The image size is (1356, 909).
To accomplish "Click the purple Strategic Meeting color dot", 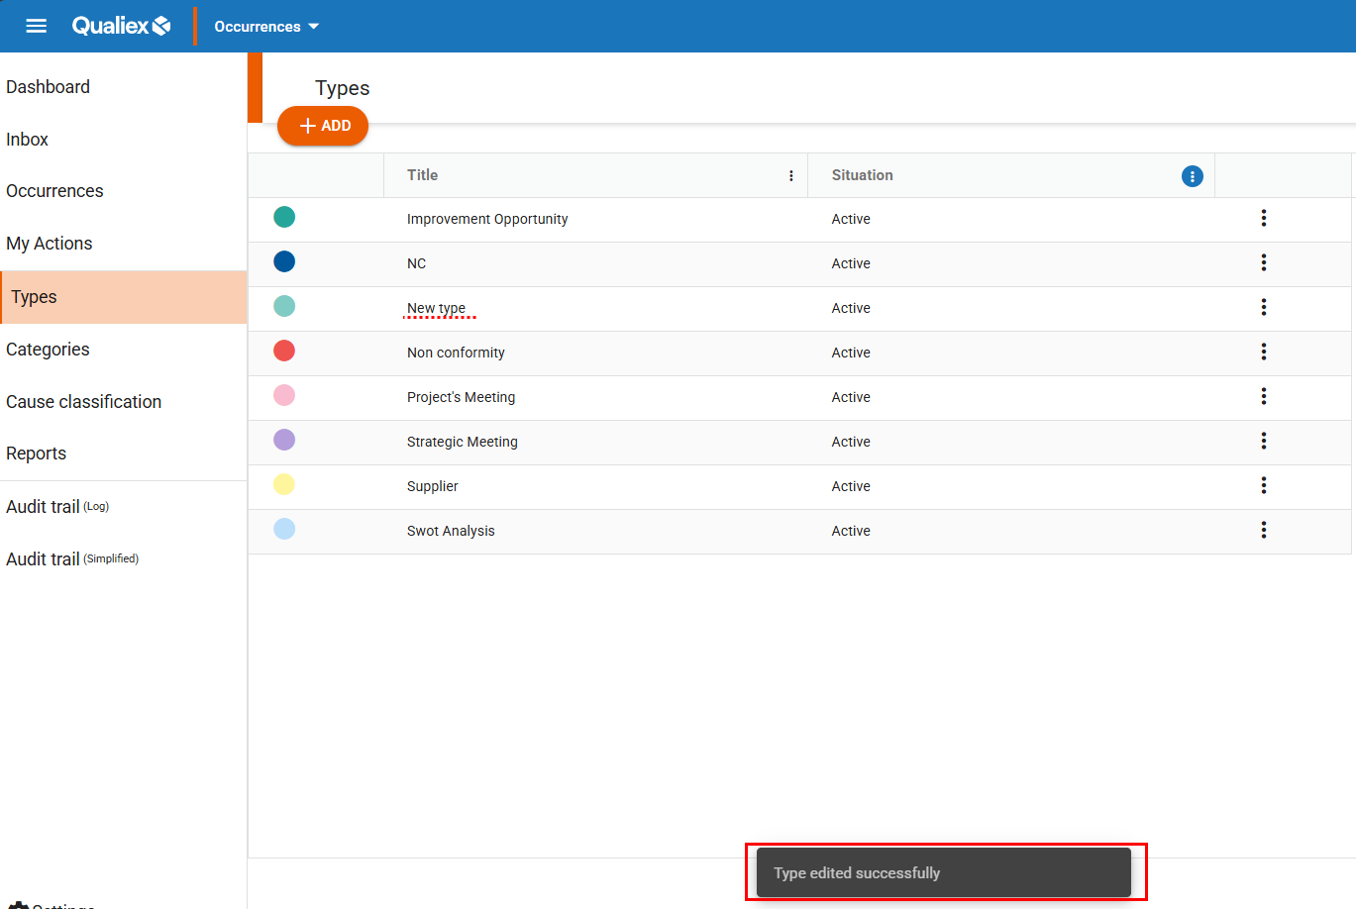I will (284, 440).
